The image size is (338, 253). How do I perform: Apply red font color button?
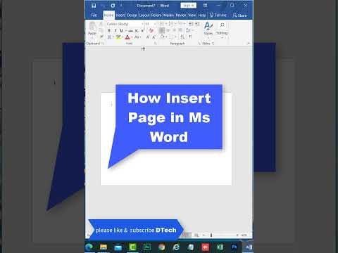click(127, 37)
